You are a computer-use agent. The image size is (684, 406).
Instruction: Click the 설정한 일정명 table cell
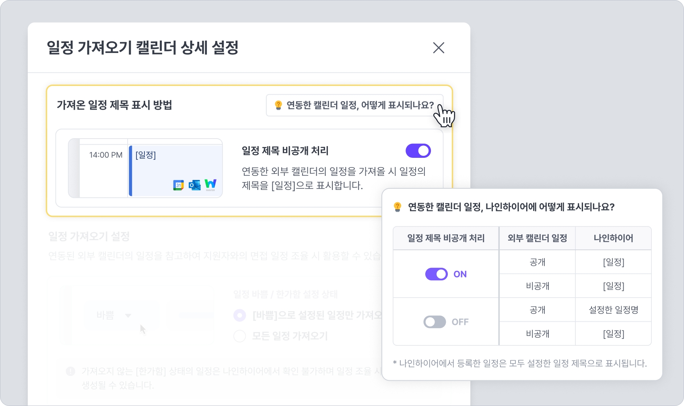[x=613, y=310]
